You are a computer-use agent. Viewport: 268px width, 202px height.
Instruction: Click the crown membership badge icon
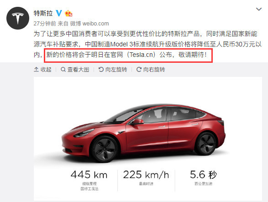coord(68,13)
